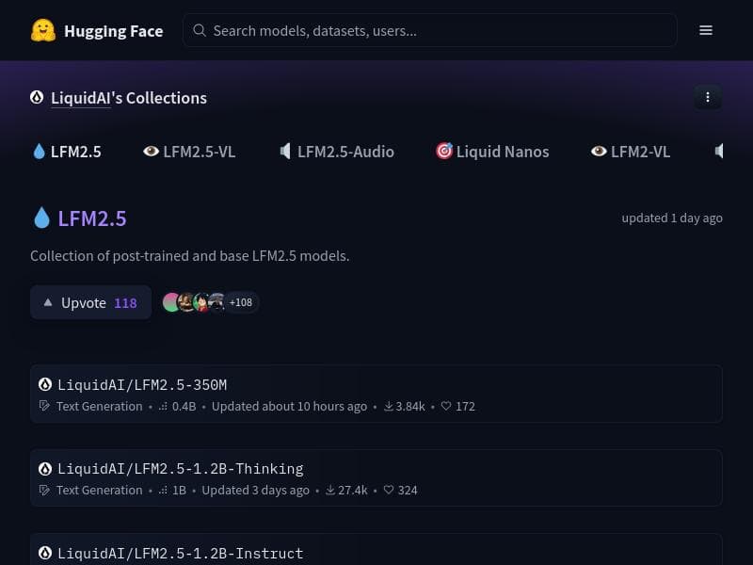Click the 'updated 1 day ago' text
753x565 pixels.
coord(672,218)
